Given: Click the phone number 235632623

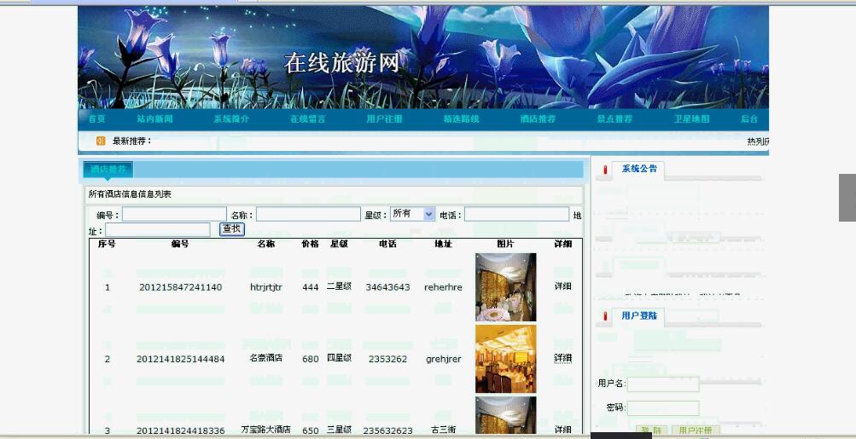Looking at the screenshot, I should click(x=387, y=430).
